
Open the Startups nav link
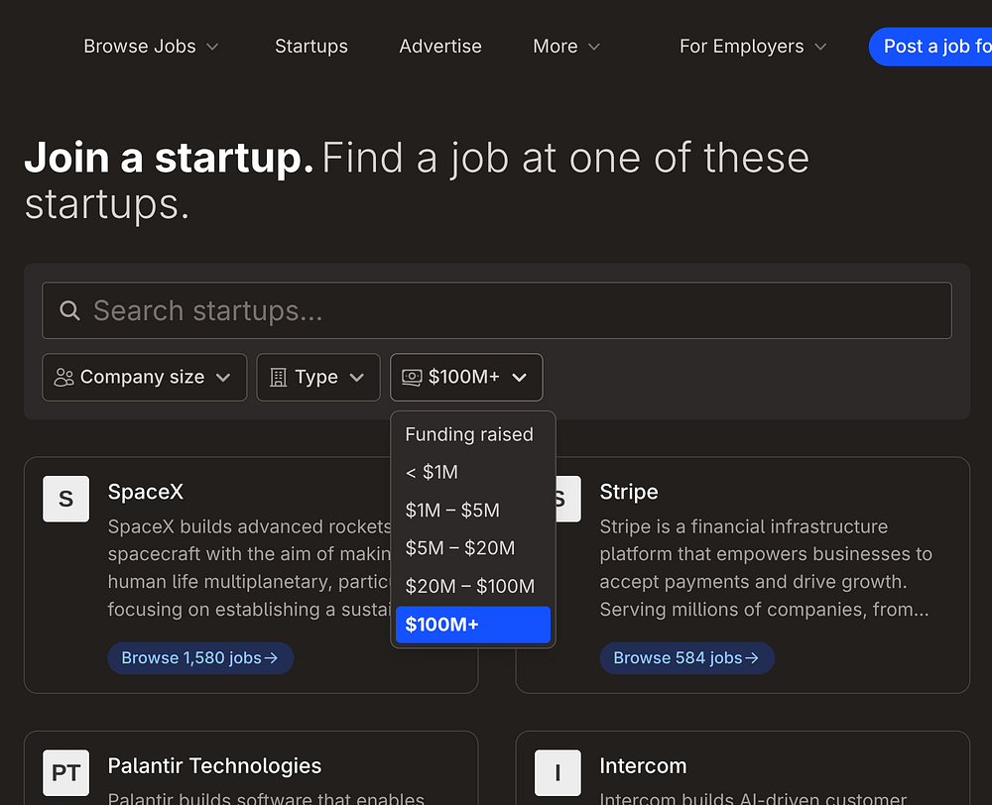coord(311,47)
